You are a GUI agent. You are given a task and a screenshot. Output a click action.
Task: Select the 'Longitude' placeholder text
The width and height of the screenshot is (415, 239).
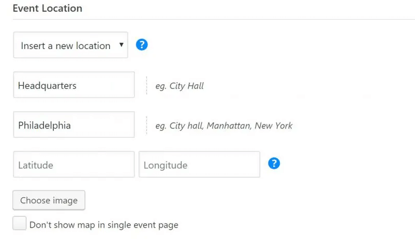pyautogui.click(x=166, y=165)
